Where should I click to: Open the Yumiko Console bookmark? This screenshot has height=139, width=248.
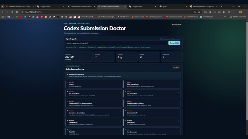191,17
